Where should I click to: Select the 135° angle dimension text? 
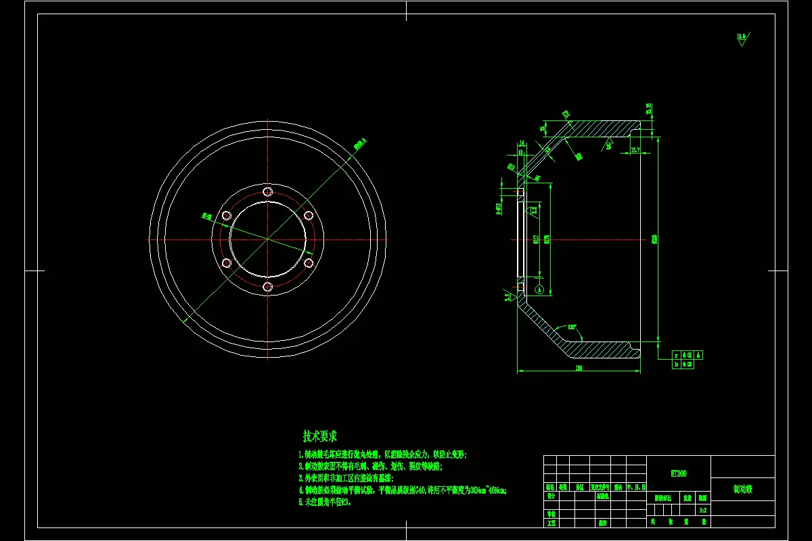tap(573, 328)
